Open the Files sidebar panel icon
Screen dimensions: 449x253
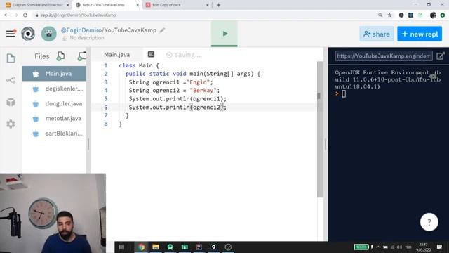11,58
